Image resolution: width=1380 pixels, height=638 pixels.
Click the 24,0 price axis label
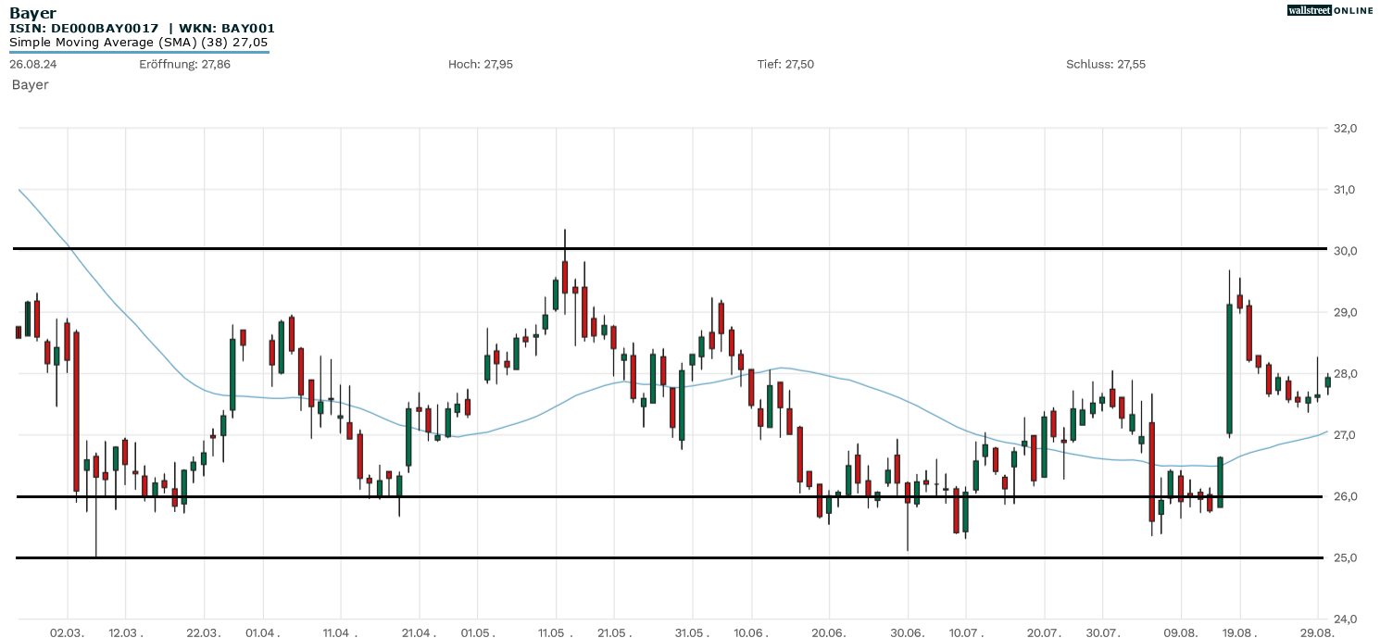coord(1343,619)
